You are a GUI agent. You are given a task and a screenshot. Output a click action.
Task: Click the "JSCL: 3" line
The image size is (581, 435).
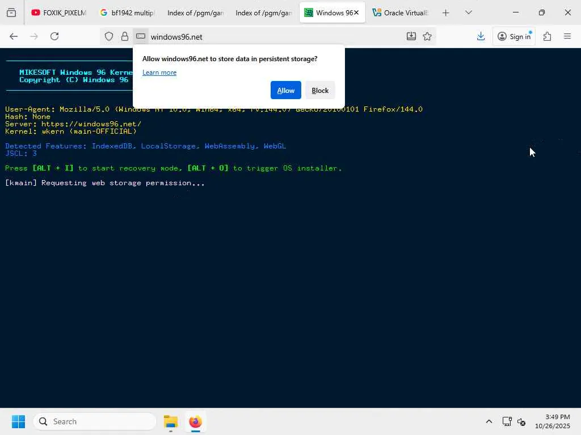tap(21, 153)
